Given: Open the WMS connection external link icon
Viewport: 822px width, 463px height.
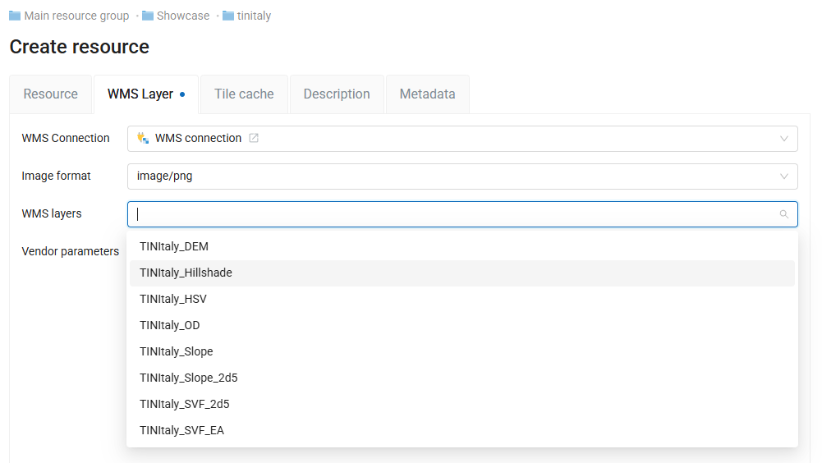Looking at the screenshot, I should click(x=254, y=139).
